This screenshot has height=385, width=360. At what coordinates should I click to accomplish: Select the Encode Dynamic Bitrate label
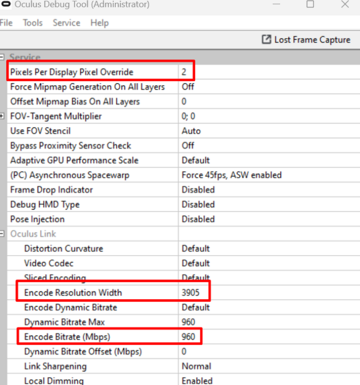coord(70,307)
